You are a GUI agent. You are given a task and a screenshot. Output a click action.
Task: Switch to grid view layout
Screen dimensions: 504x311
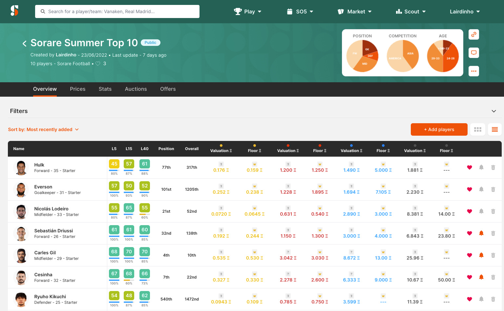pos(478,129)
